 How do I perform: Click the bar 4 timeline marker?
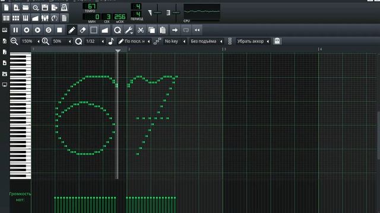click(321, 49)
